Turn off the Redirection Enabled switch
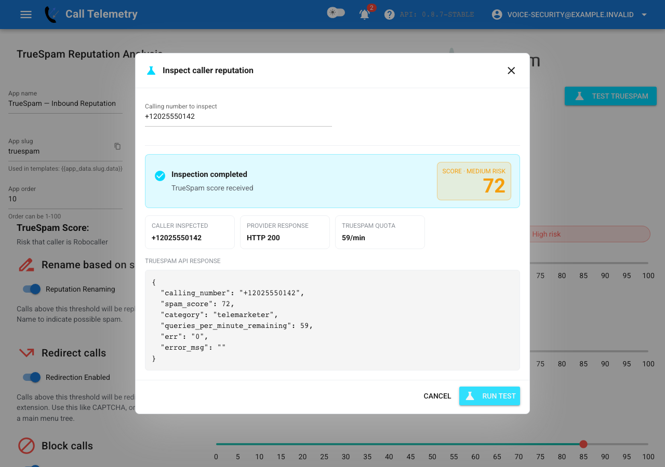 [32, 377]
